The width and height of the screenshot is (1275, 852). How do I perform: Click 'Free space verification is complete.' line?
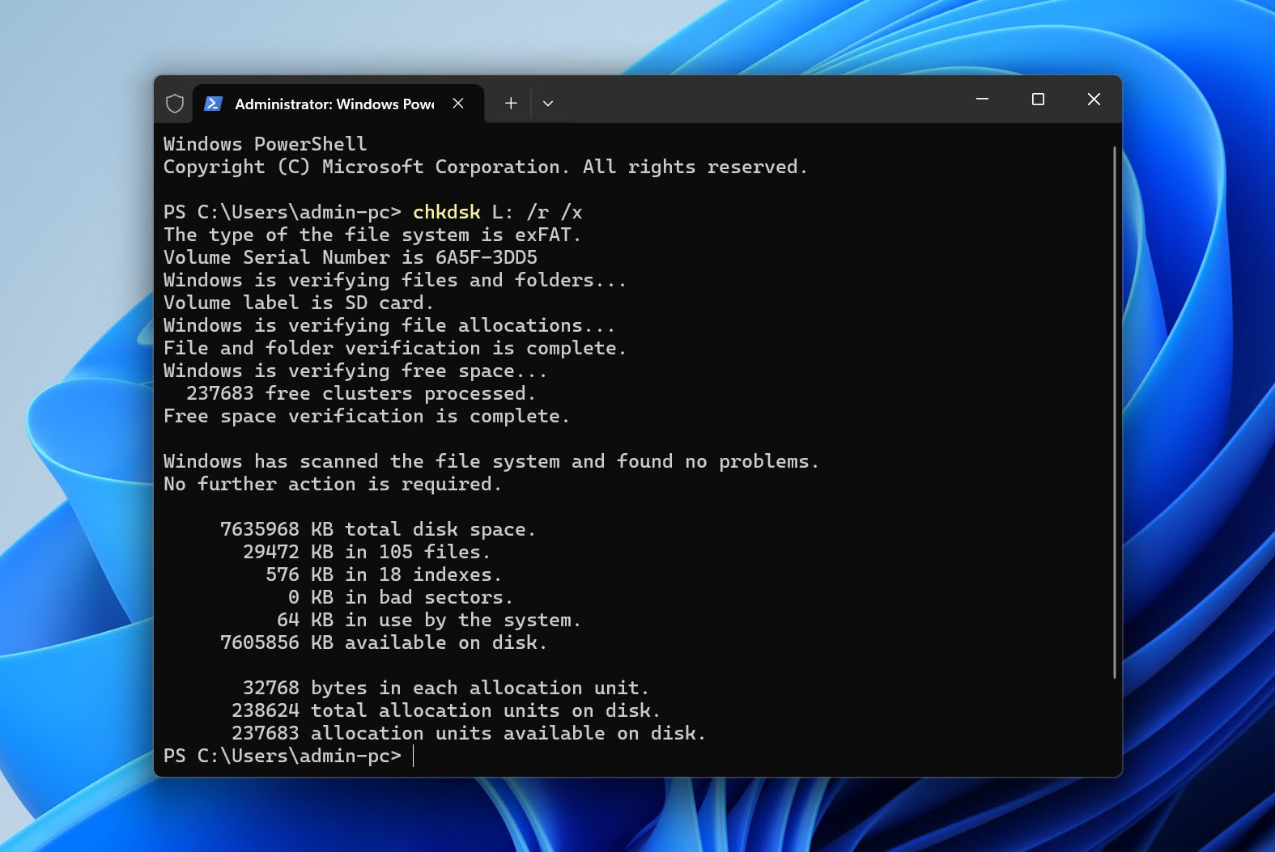[x=367, y=416]
